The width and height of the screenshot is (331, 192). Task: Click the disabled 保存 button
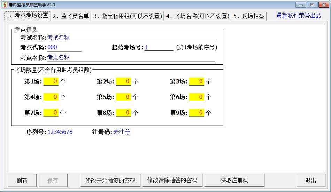point(53,181)
